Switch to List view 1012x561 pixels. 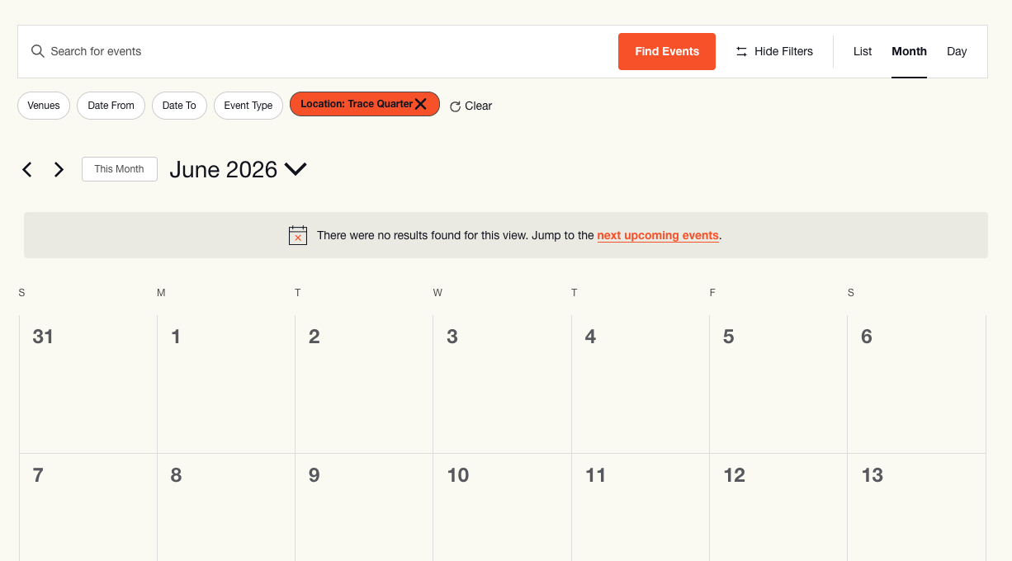(863, 51)
